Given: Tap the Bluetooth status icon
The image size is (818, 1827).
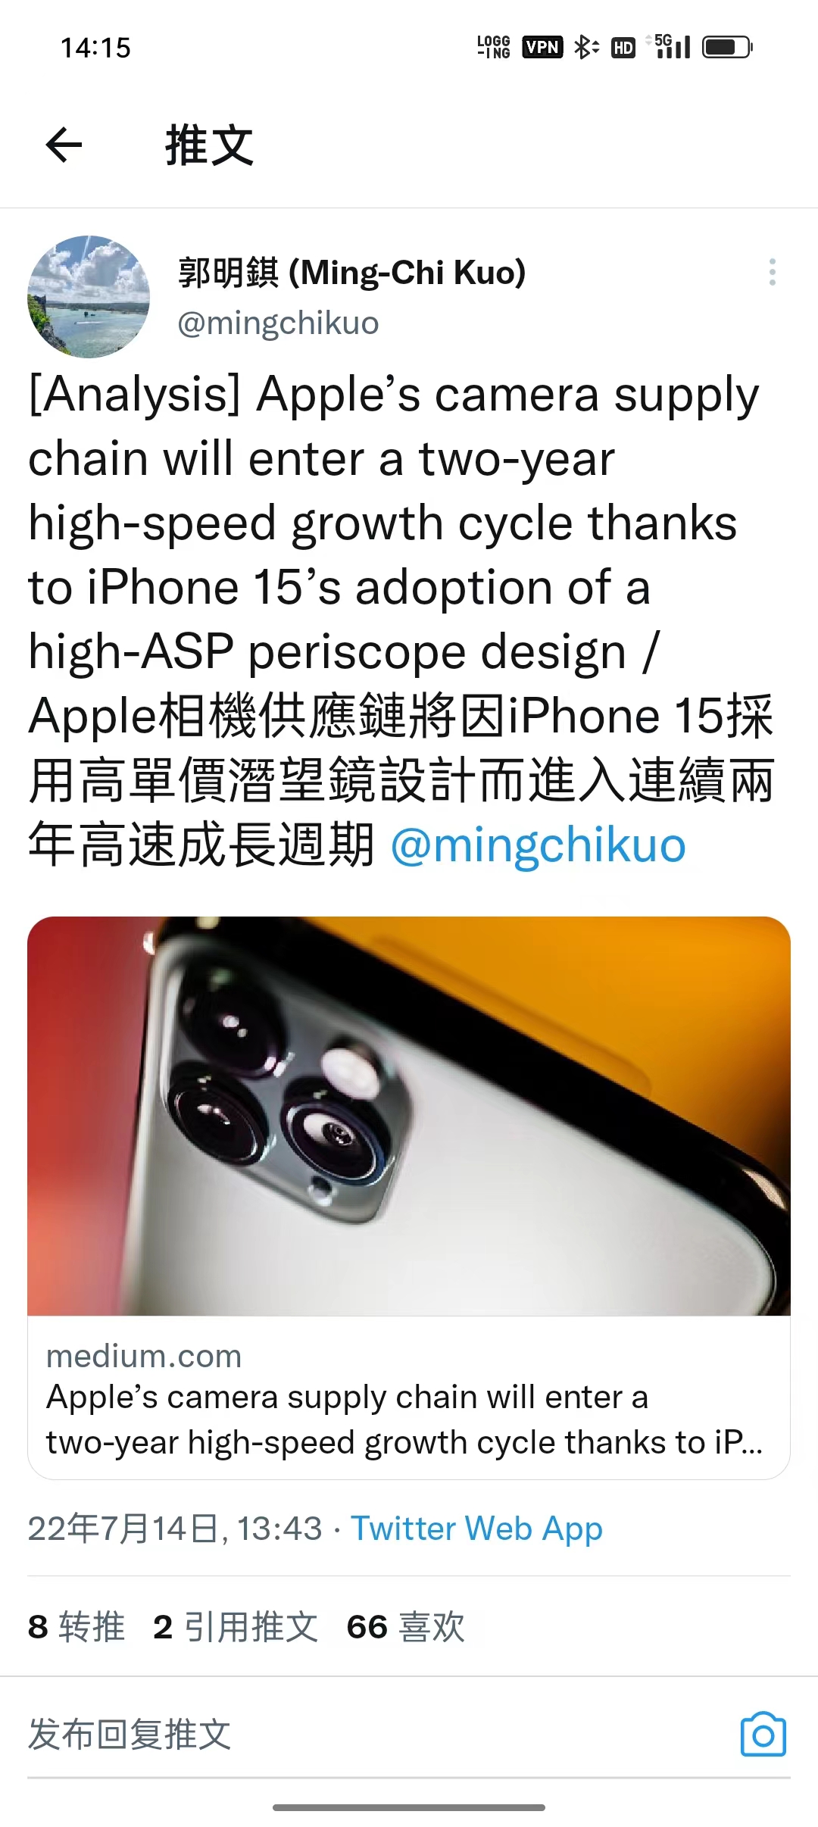Looking at the screenshot, I should 585,47.
